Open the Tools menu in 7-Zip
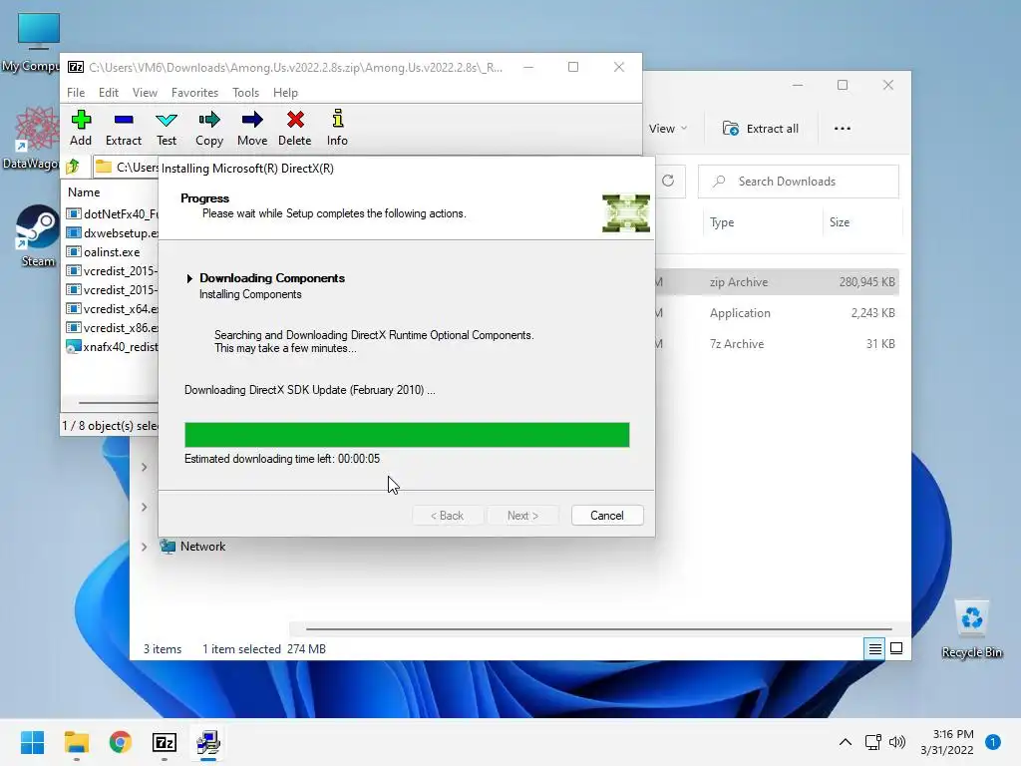 coord(245,93)
